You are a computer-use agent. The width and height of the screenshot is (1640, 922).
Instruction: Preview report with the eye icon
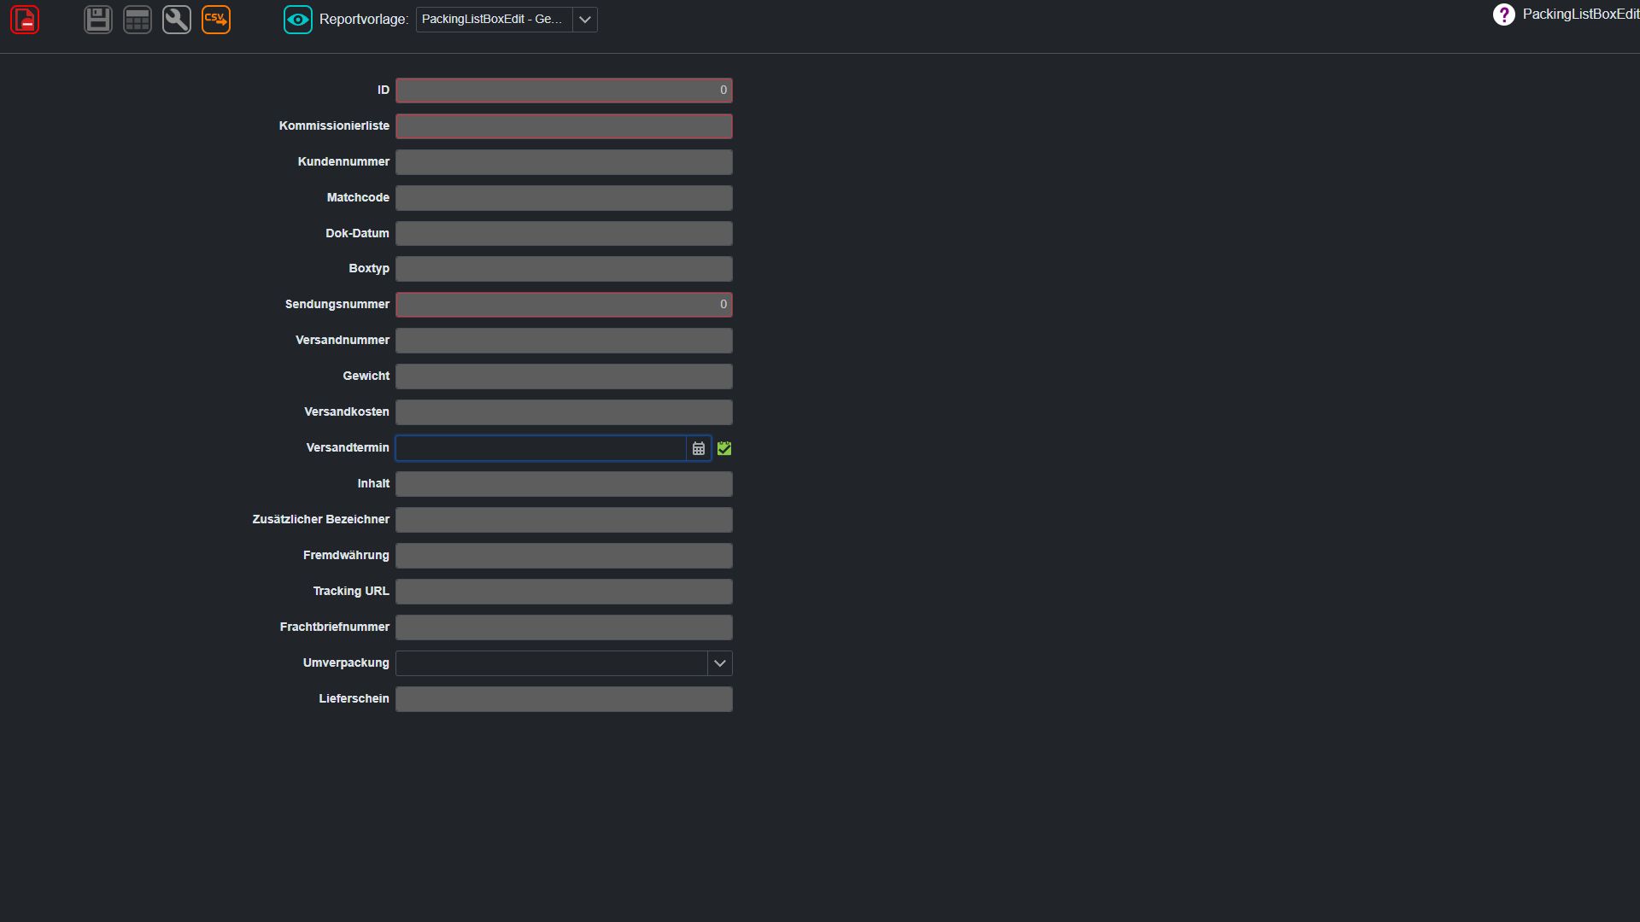(x=298, y=20)
